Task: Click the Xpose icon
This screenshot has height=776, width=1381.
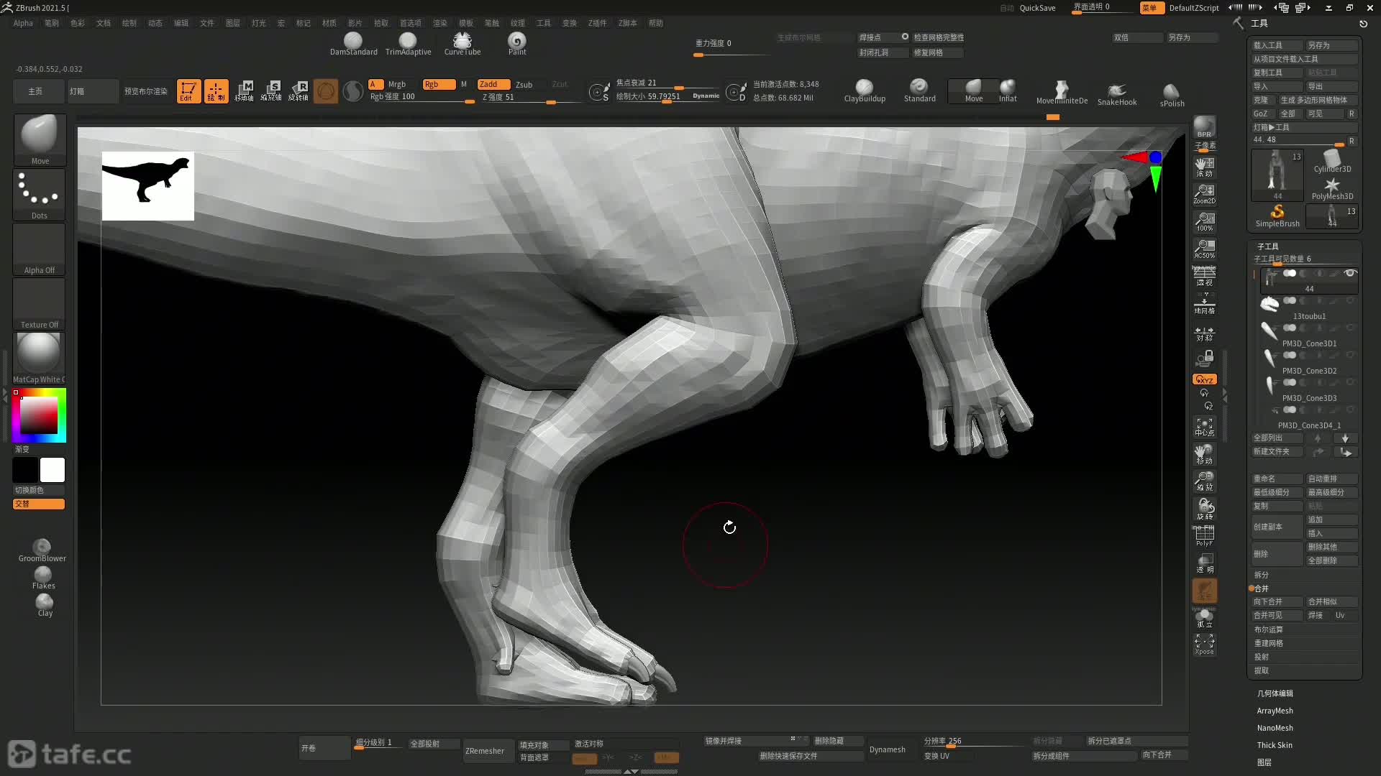Action: point(1204,644)
